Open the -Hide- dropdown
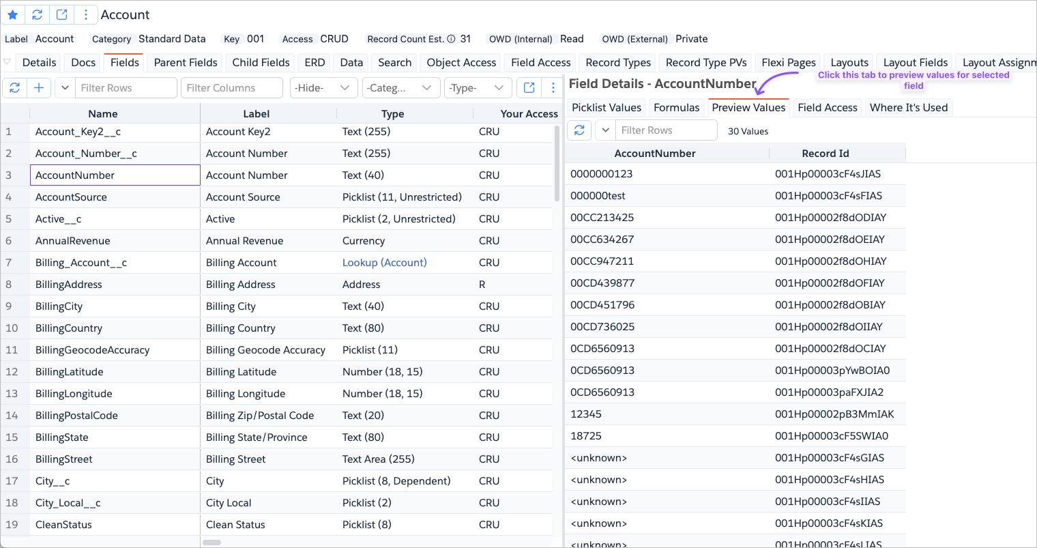 323,87
